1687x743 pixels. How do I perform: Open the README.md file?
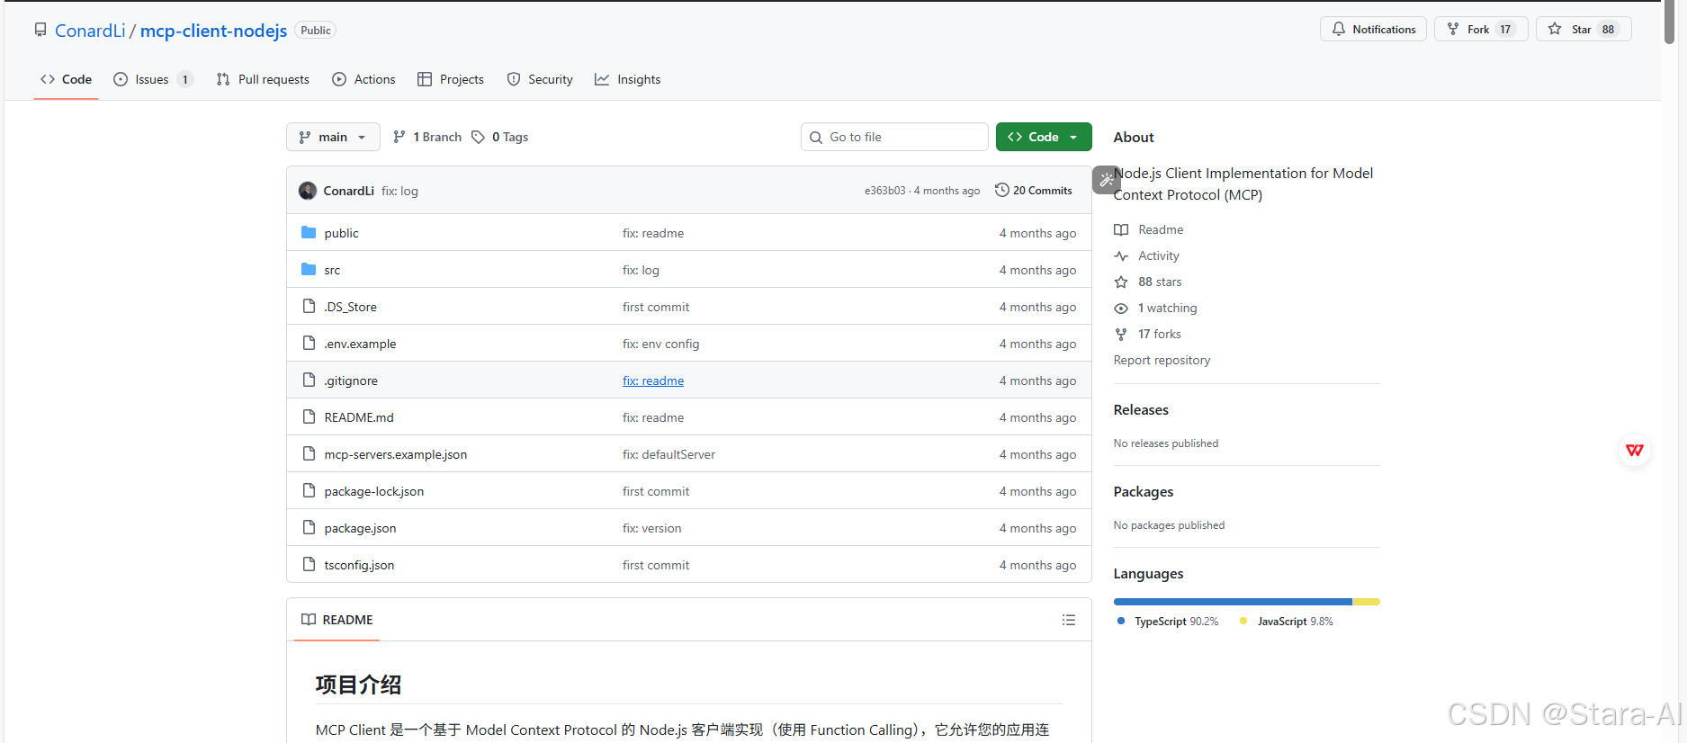pos(359,417)
